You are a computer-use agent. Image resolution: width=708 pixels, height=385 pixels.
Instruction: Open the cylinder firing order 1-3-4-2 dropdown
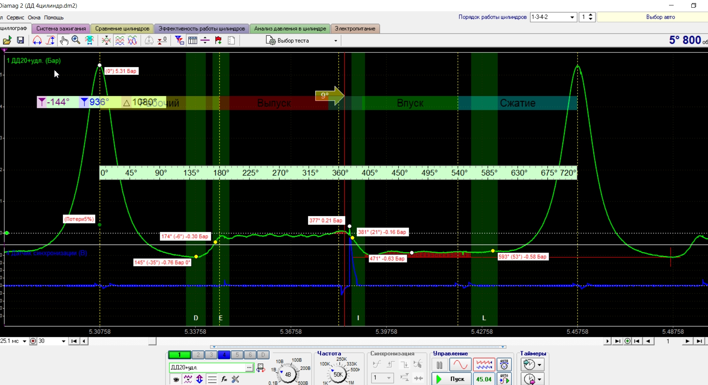(572, 17)
